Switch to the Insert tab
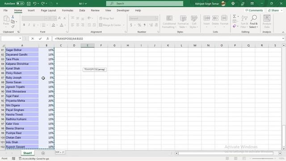The width and height of the screenshot is (286, 161). point(31,10)
